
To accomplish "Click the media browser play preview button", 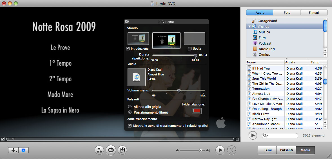I will 253,135.
